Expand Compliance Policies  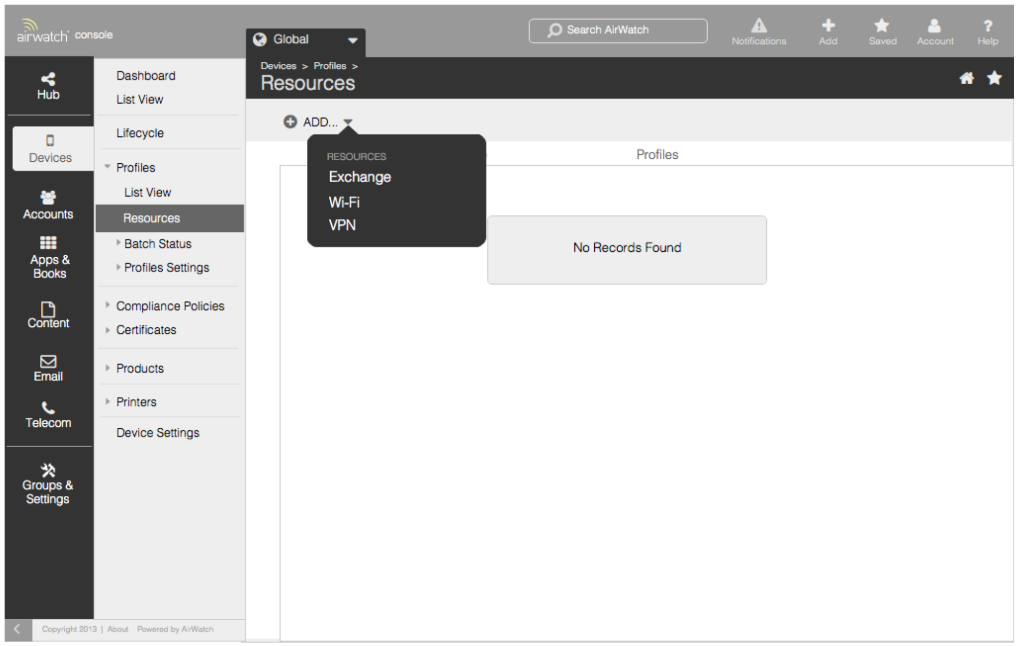click(x=108, y=305)
